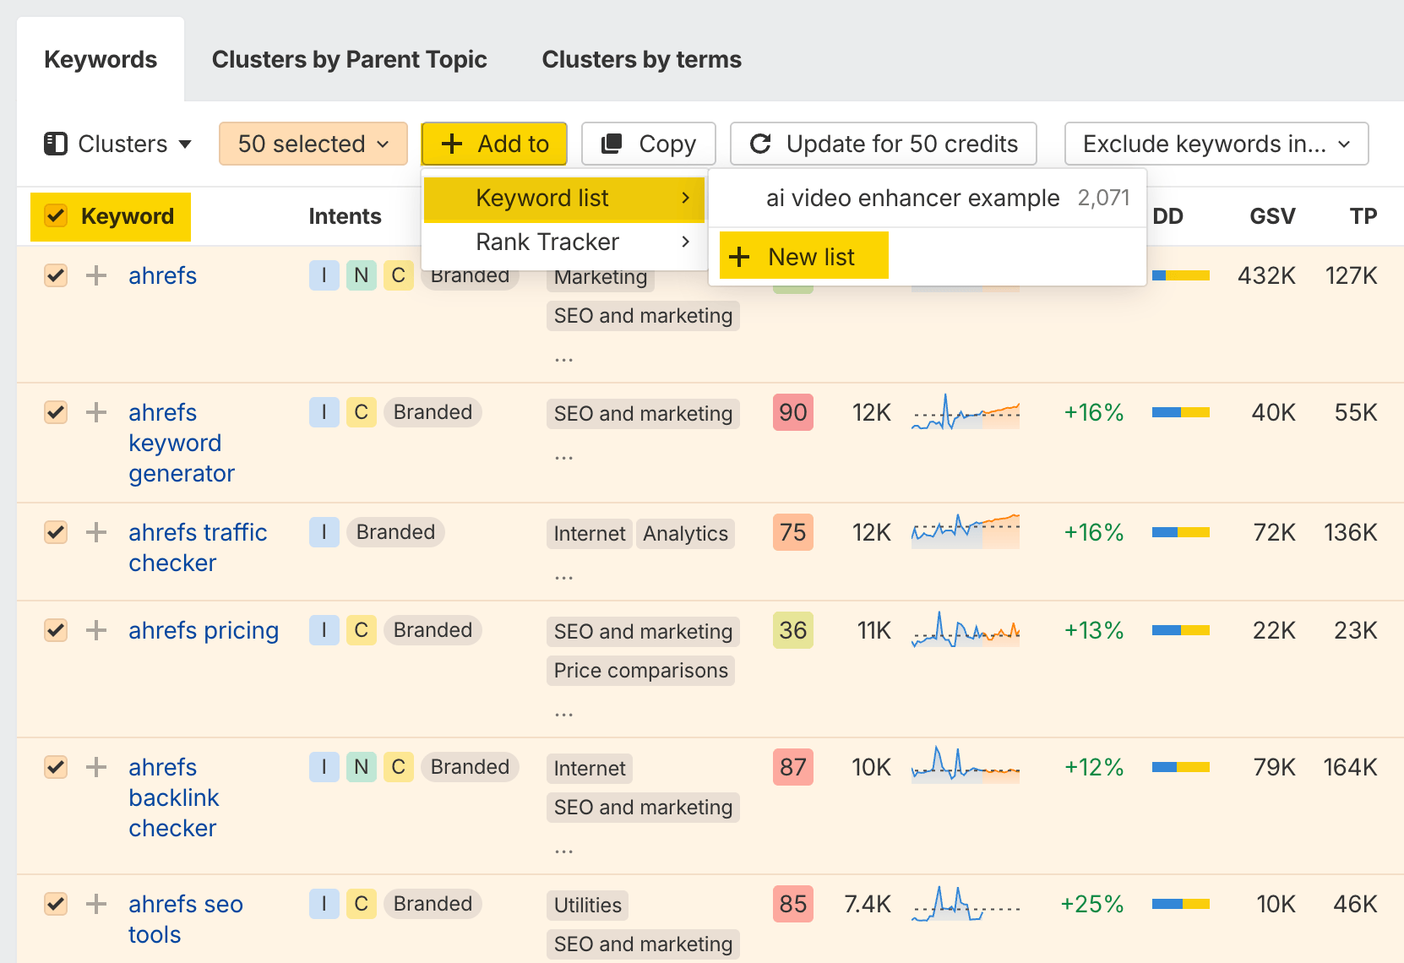Click the plus icon beside ahrefs seo tools
The image size is (1404, 963).
pyautogui.click(x=96, y=904)
